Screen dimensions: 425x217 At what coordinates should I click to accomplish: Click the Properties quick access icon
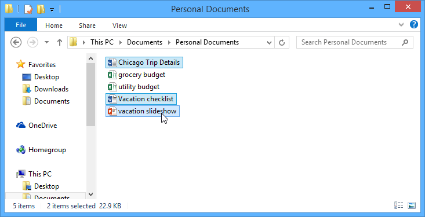[x=28, y=9]
